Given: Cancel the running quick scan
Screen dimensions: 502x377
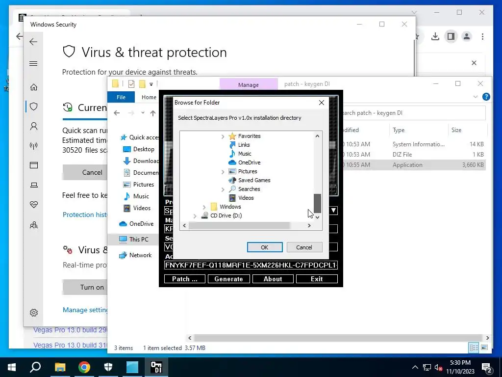Looking at the screenshot, I should point(92,172).
